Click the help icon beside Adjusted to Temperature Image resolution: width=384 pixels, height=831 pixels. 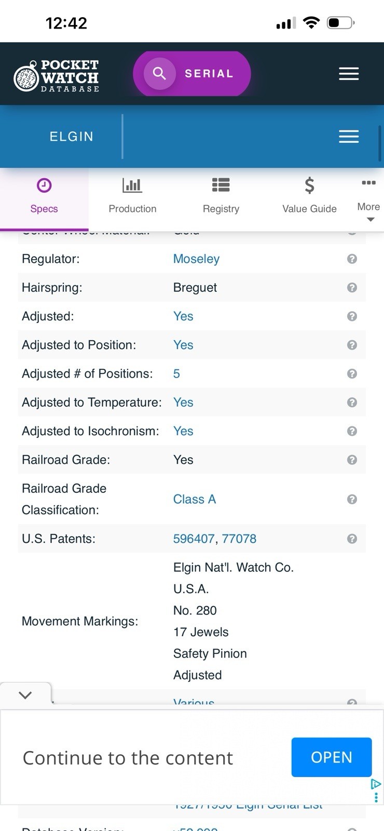point(352,402)
